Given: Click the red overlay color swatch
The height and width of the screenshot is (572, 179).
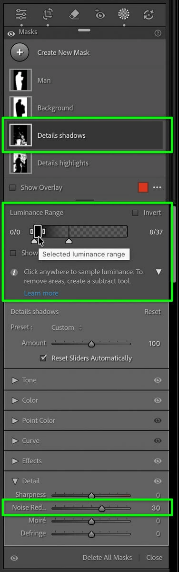Looking at the screenshot, I should pyautogui.click(x=143, y=187).
